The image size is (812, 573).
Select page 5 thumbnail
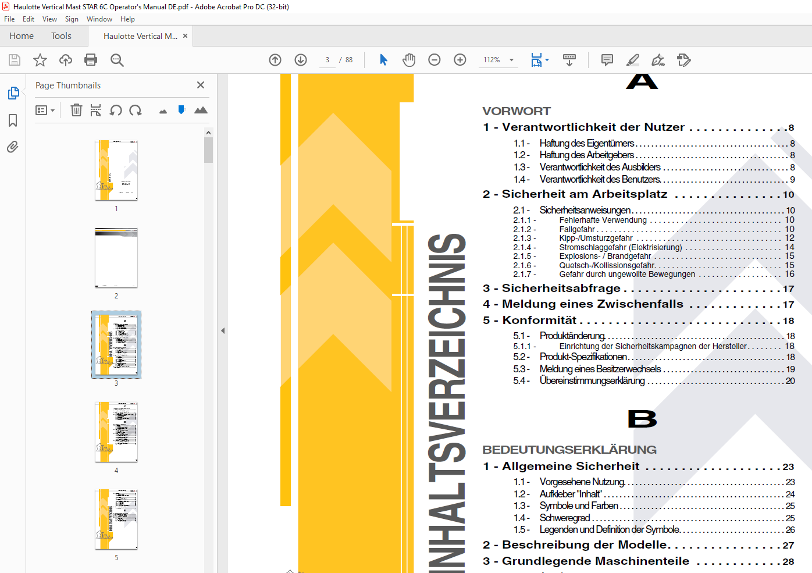(116, 519)
